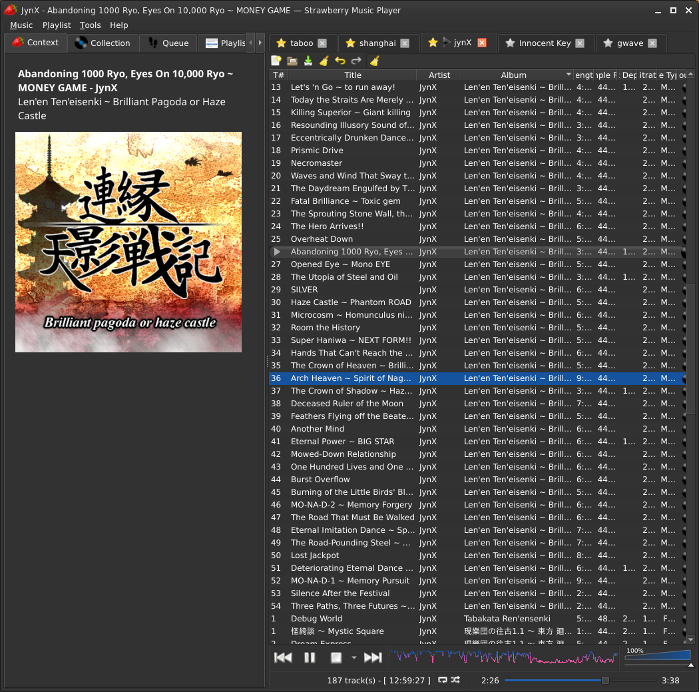Viewport: 699px width, 692px height.
Task: Click the sidebar tabs right arrow
Action: (260, 43)
